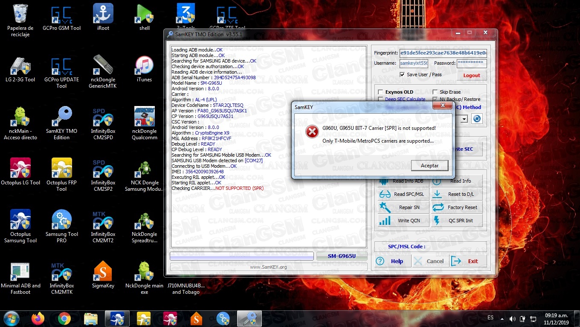Image resolution: width=580 pixels, height=327 pixels.
Task: Click the Factory Reset button
Action: 457,207
